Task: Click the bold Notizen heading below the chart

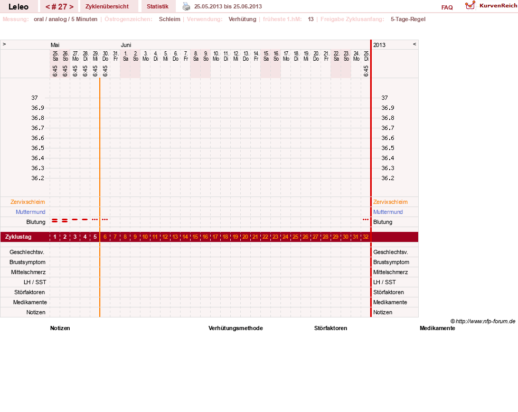Action: pos(60,328)
